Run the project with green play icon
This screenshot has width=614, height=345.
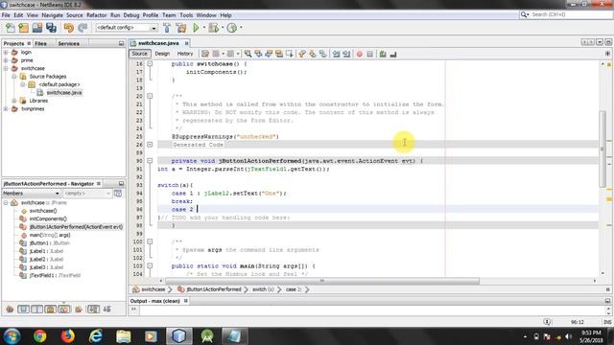pos(196,28)
